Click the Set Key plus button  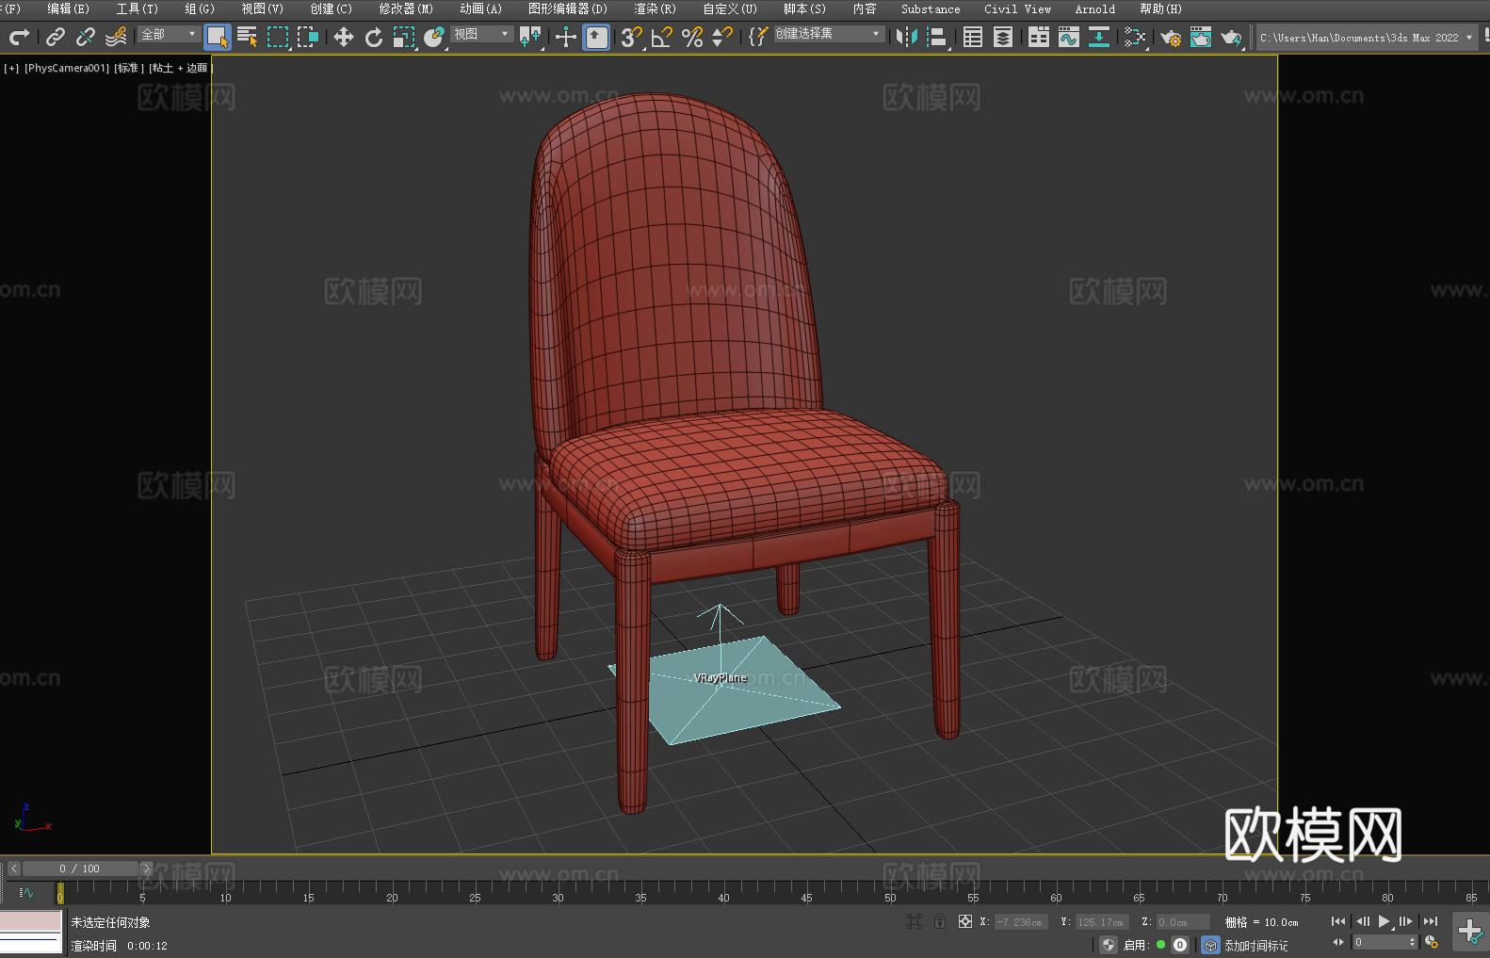1470,931
